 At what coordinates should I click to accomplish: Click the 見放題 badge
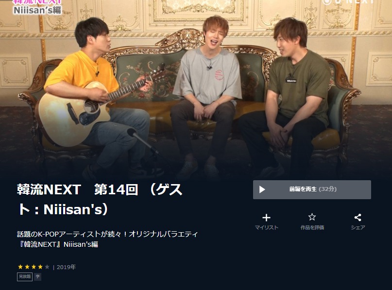click(x=25, y=277)
